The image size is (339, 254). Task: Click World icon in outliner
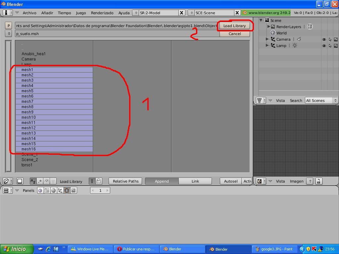point(273,33)
